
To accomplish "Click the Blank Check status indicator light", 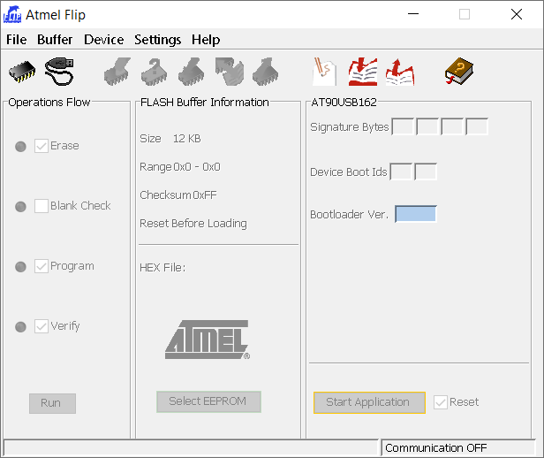I will point(21,207).
